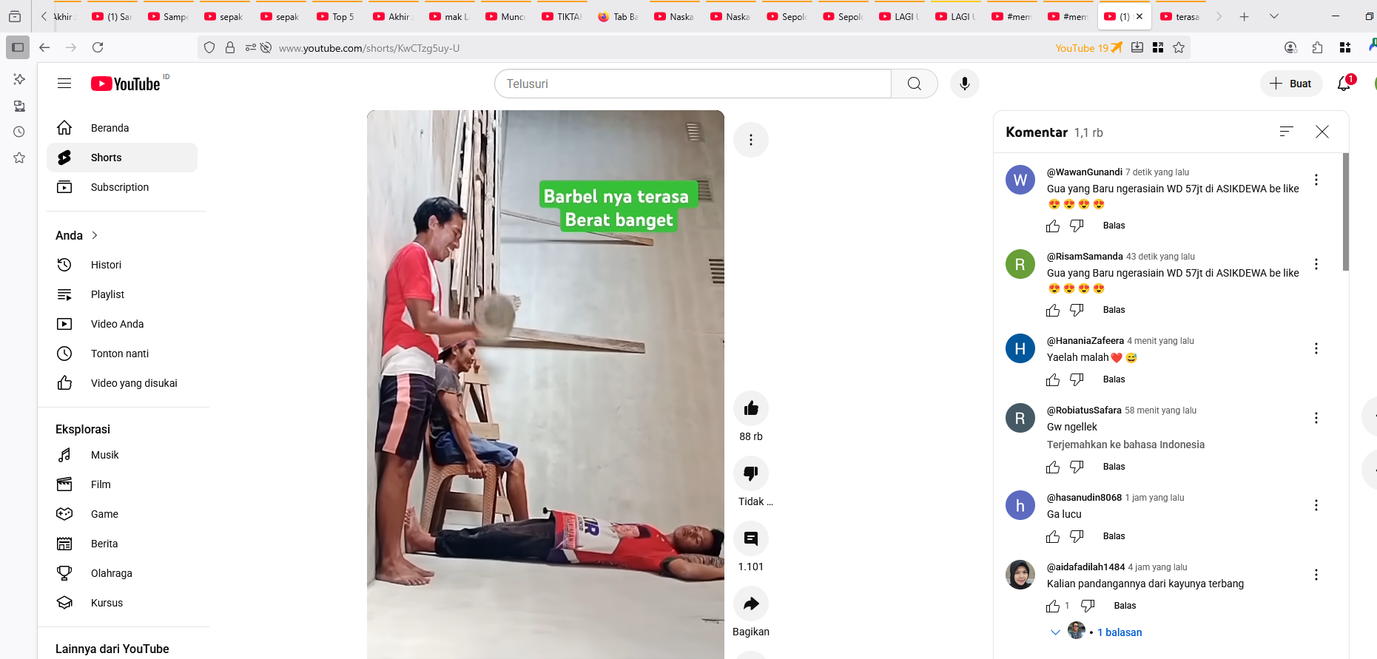Open Beranda in the sidebar
This screenshot has width=1377, height=659.
coord(122,128)
